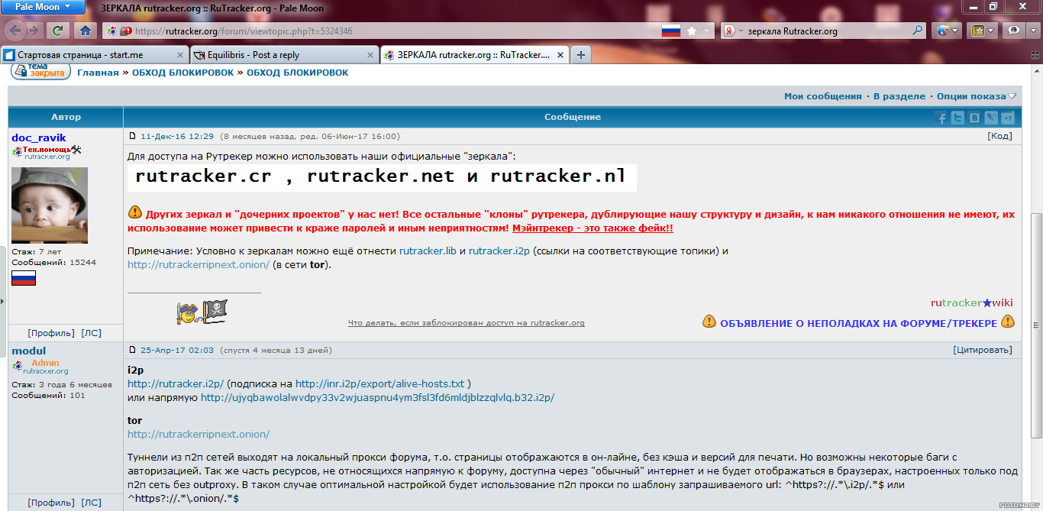Viewport: 1043px width, 511px height.
Task: Open a new tab with the plus button
Action: pyautogui.click(x=581, y=55)
